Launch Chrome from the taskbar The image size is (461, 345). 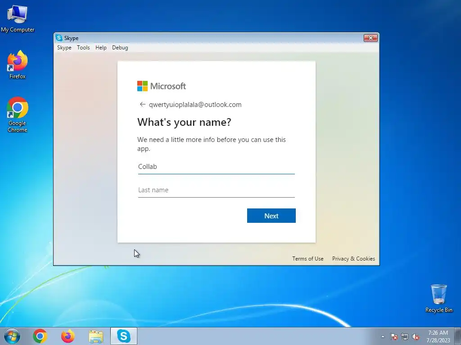[x=40, y=336]
